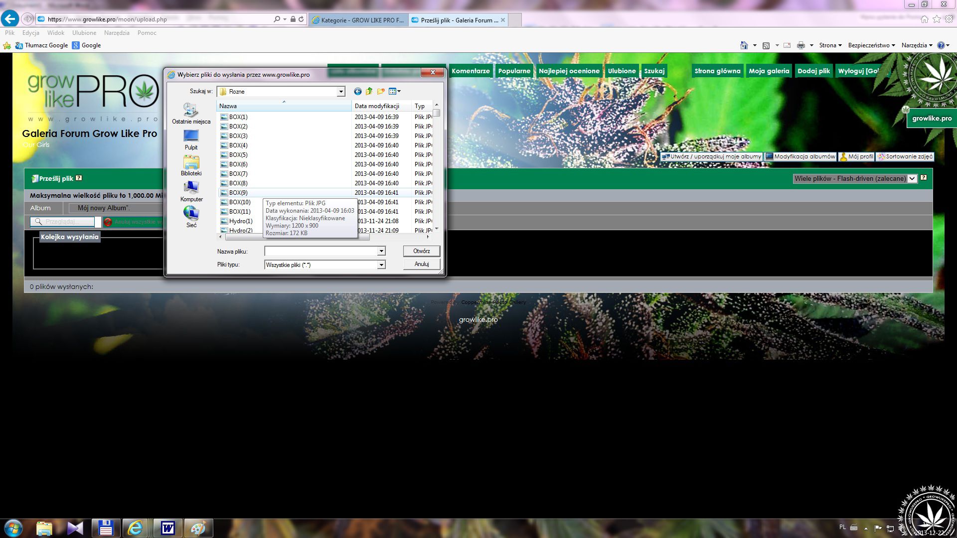Open the Komentarze link
The height and width of the screenshot is (538, 957).
471,71
